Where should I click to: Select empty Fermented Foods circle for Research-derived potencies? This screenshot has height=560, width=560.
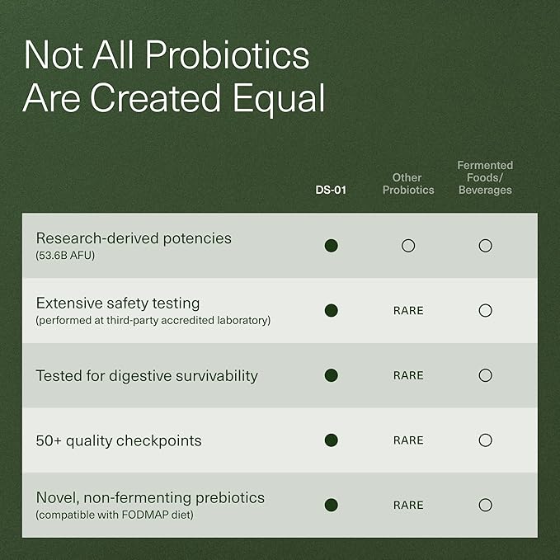485,245
